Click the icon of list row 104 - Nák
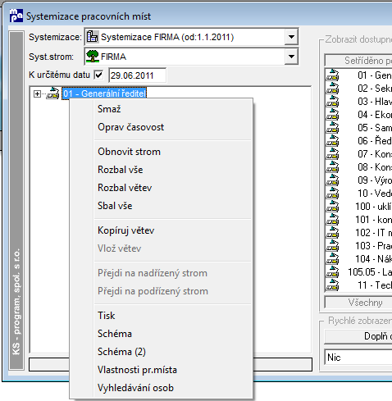 [x=332, y=259]
